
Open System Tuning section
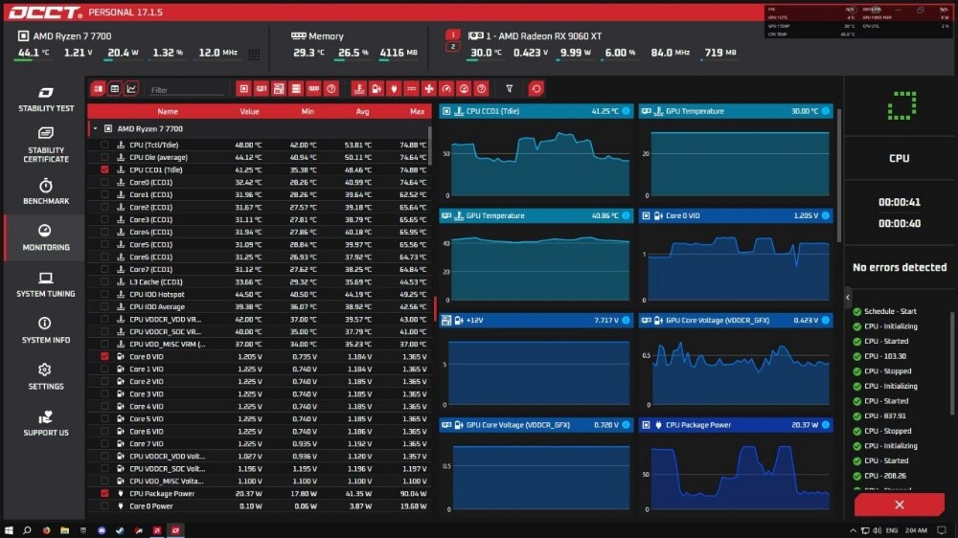coord(46,284)
